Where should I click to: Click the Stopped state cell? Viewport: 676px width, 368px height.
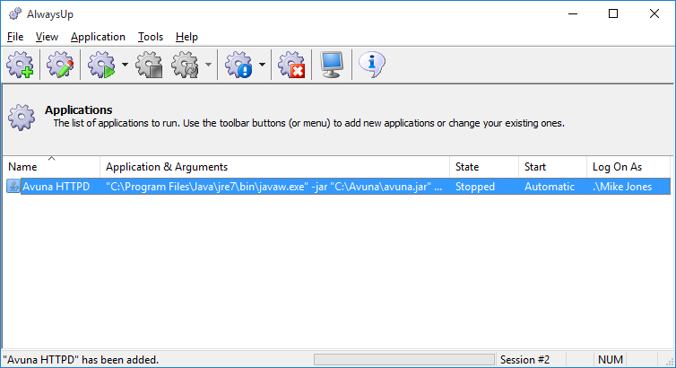475,187
